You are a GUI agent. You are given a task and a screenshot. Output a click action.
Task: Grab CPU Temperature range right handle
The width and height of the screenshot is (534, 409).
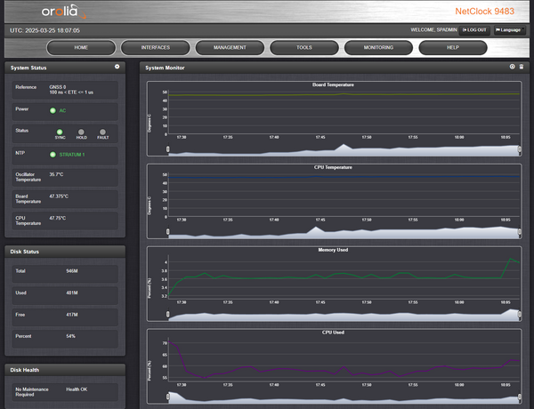tap(520, 232)
